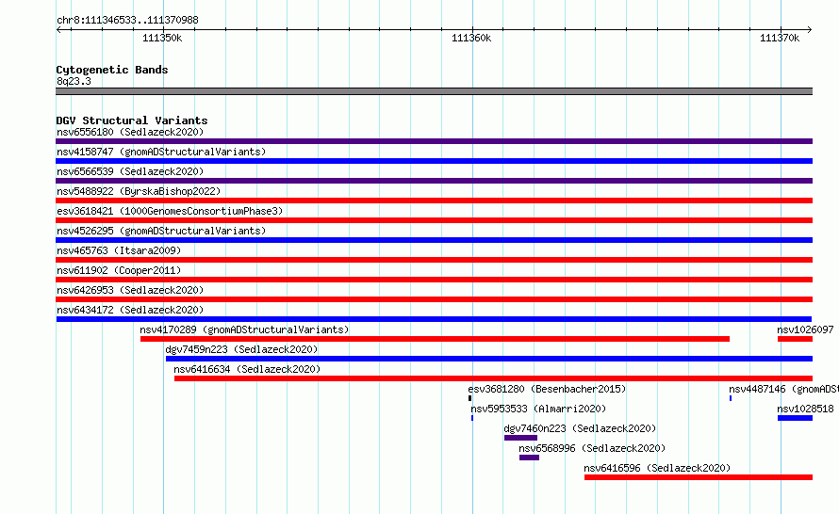Select the purple bar under nsv6556180
839x514 pixels.
434,141
